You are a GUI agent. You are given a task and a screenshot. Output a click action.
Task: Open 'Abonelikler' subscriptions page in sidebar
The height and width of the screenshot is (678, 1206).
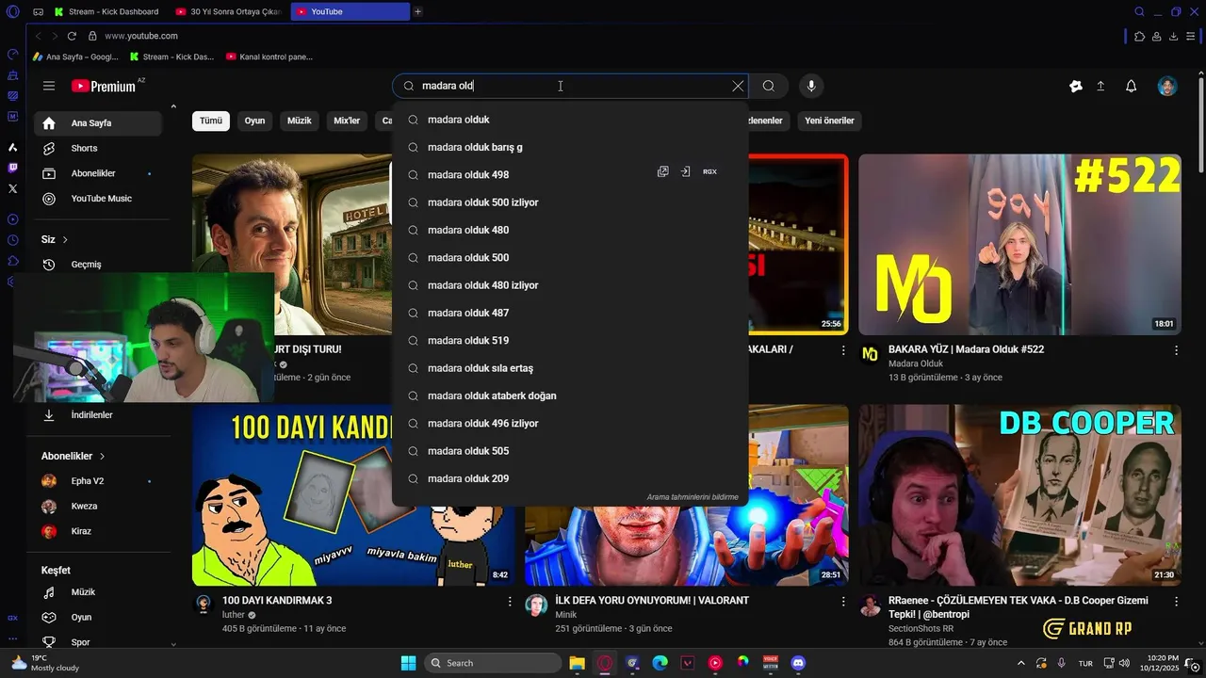pos(98,173)
